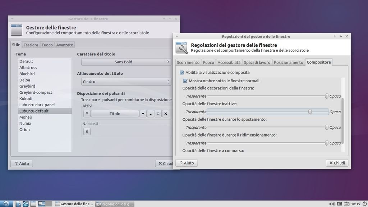Open window menu arrow of Gestore delle finestre titlebar
This screenshot has height=207, width=368.
(12, 19)
